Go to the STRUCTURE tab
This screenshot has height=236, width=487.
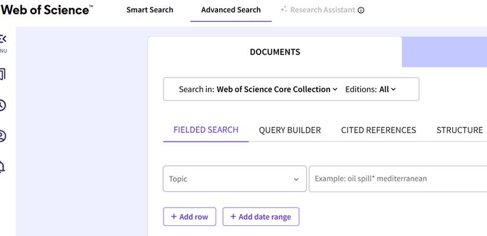[x=459, y=130]
